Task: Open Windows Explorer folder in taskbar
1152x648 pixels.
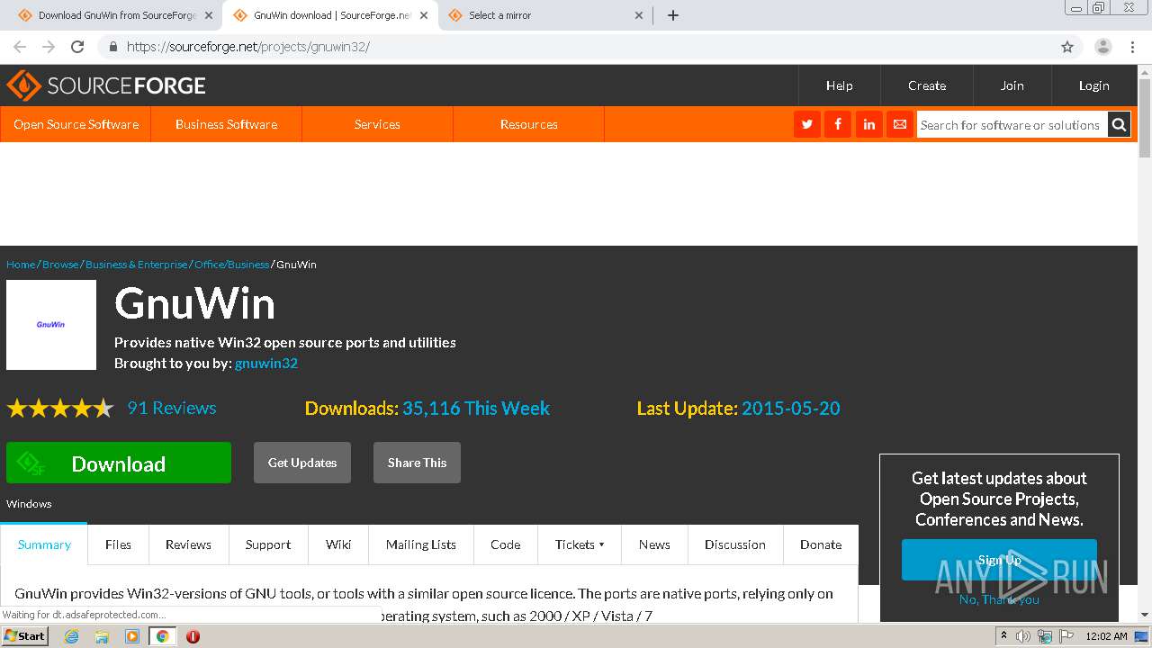Action: click(102, 636)
